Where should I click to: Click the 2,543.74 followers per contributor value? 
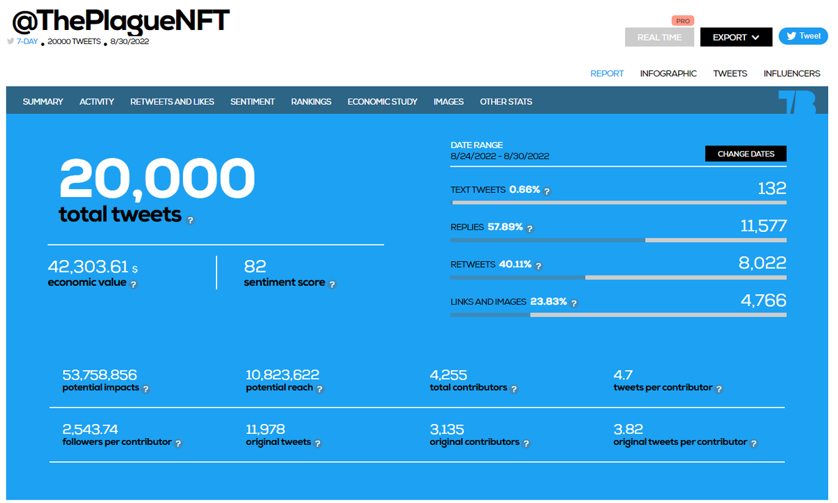pos(90,430)
